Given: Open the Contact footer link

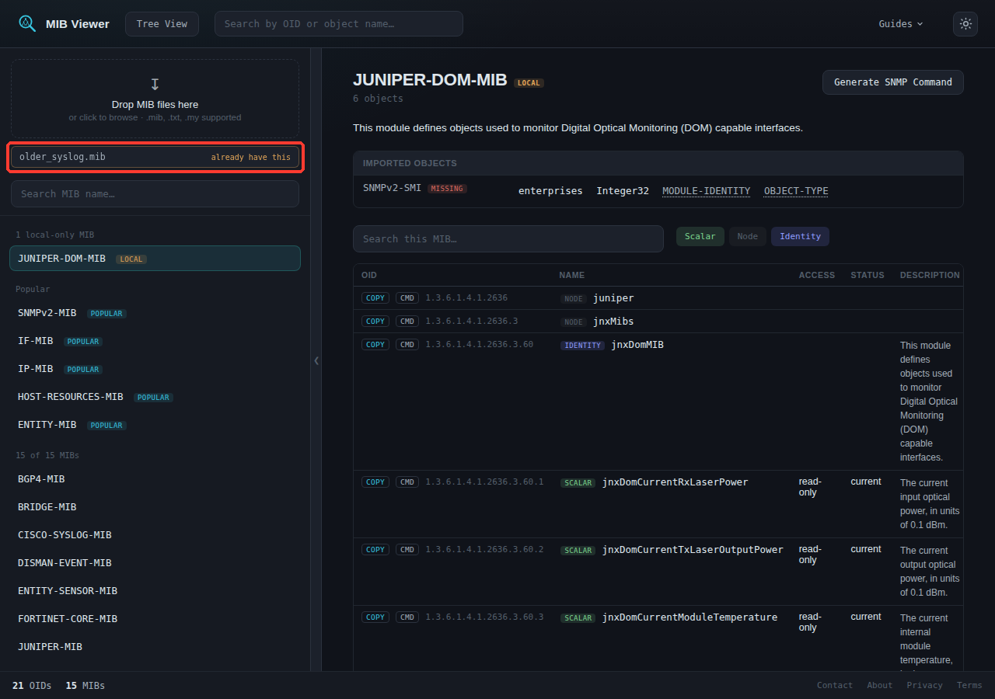Looking at the screenshot, I should pyautogui.click(x=835, y=685).
